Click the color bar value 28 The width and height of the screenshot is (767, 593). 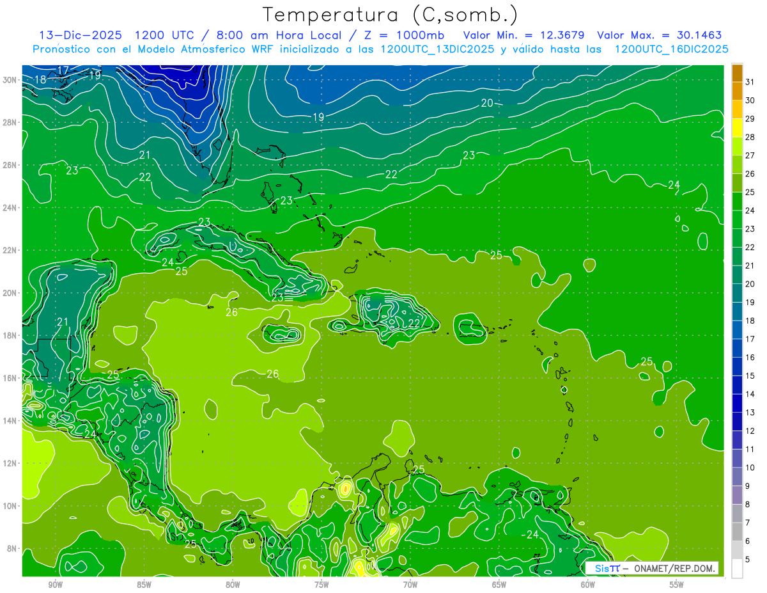tap(750, 137)
